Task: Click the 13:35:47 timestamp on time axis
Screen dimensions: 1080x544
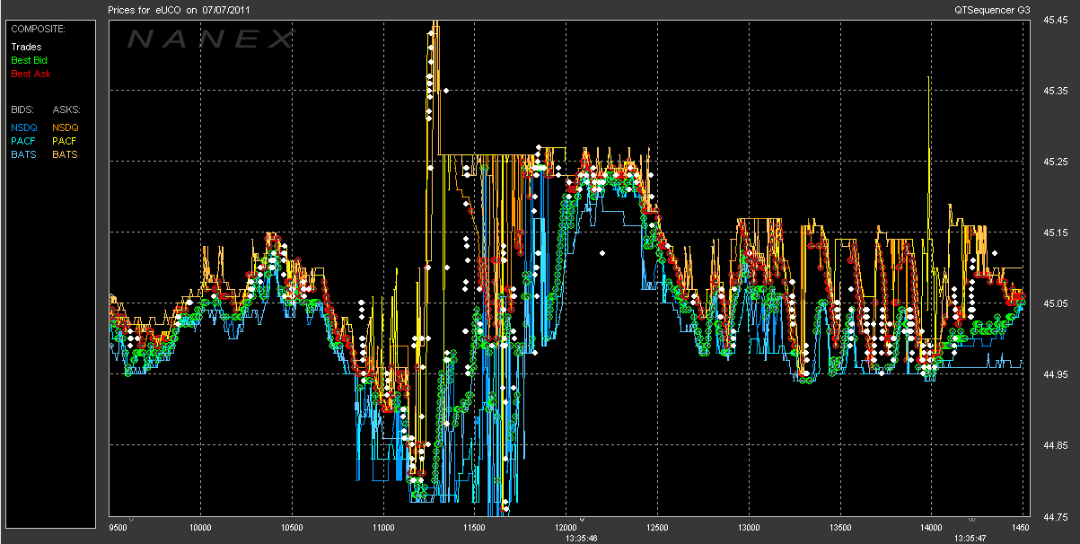Action: coord(970,538)
